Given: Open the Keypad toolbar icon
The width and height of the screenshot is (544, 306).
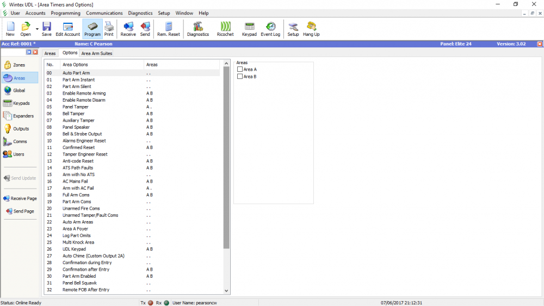Looking at the screenshot, I should 249,28.
